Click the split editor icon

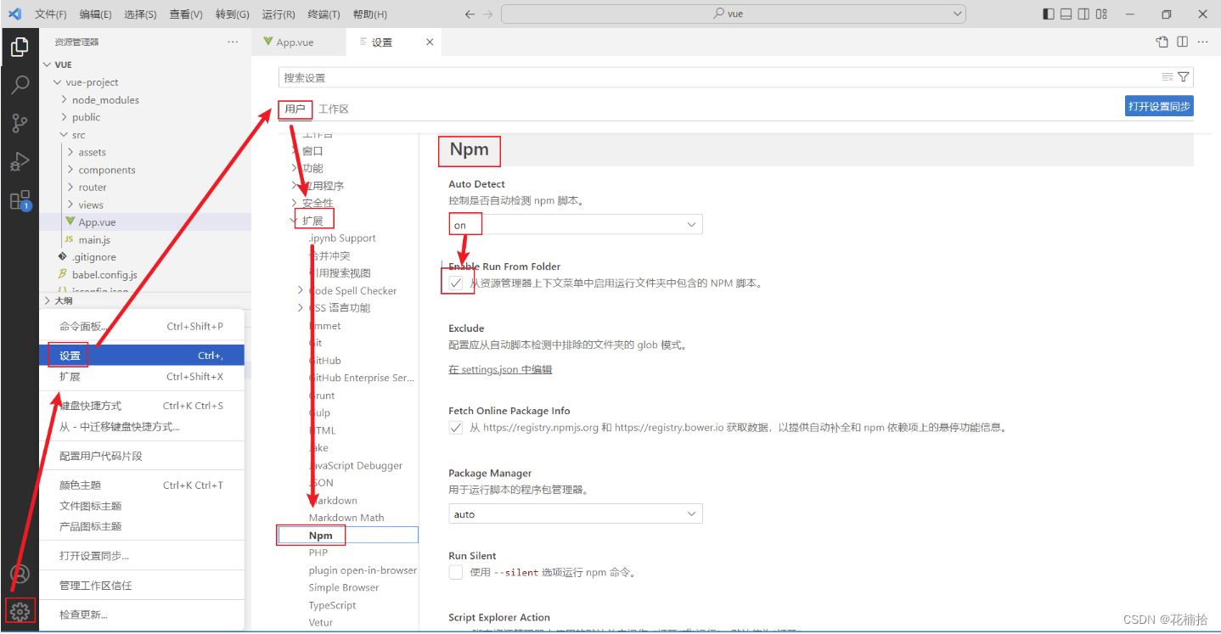pyautogui.click(x=1182, y=41)
